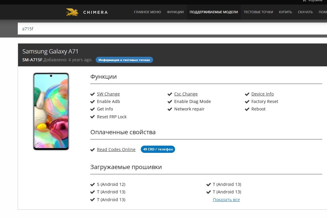This screenshot has height=218, width=327.
Task: Open the ГЛАВНОЕ МЕНЮ nav item
Action: (147, 12)
